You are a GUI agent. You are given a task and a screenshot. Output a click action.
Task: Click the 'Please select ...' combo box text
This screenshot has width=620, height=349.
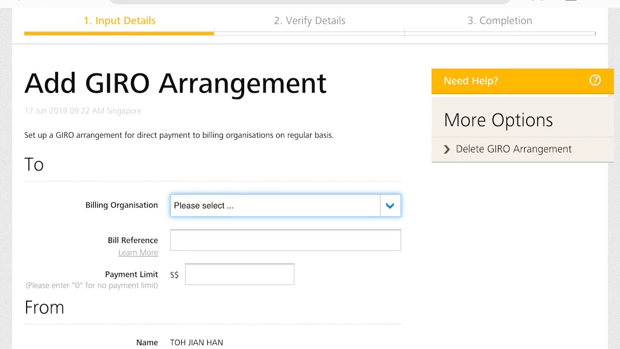point(203,206)
